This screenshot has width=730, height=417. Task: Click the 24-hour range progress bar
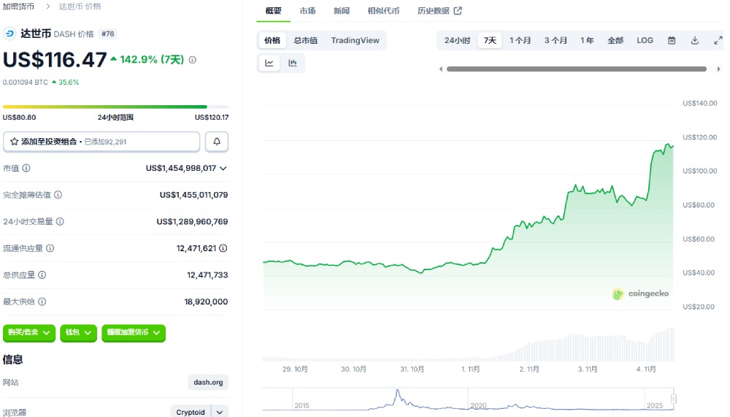(x=115, y=107)
